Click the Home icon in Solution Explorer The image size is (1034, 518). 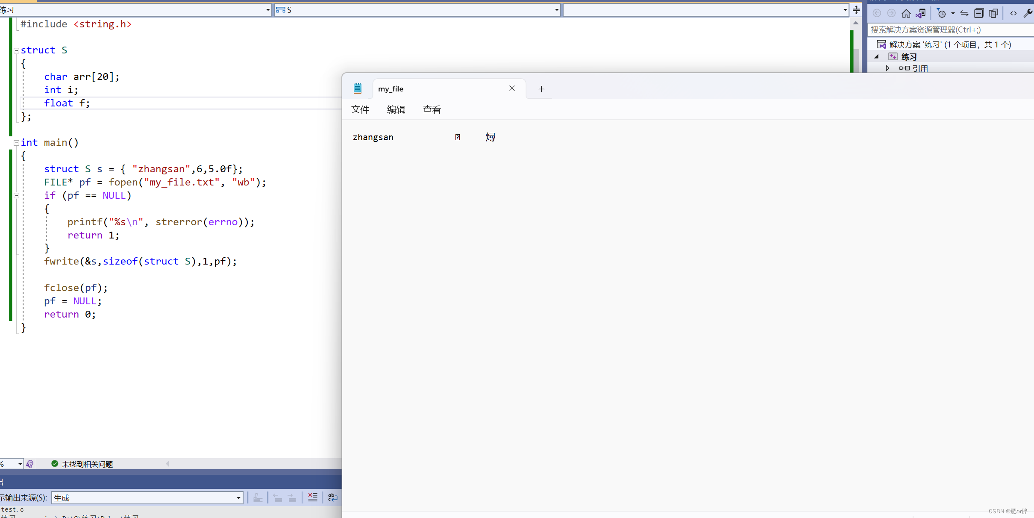[x=906, y=13]
